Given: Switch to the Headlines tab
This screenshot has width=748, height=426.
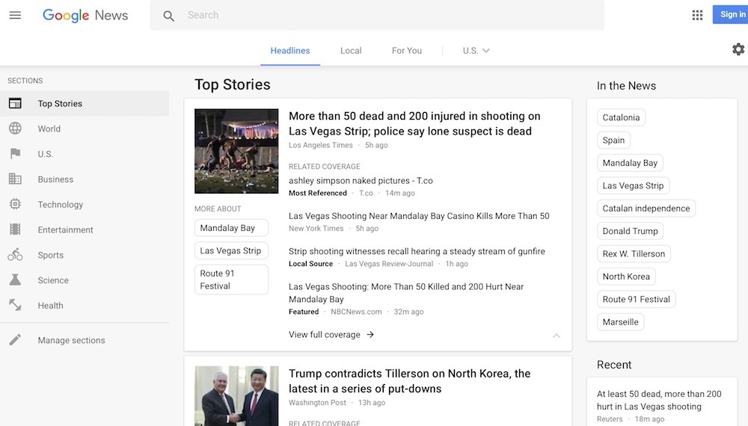Looking at the screenshot, I should (x=290, y=51).
